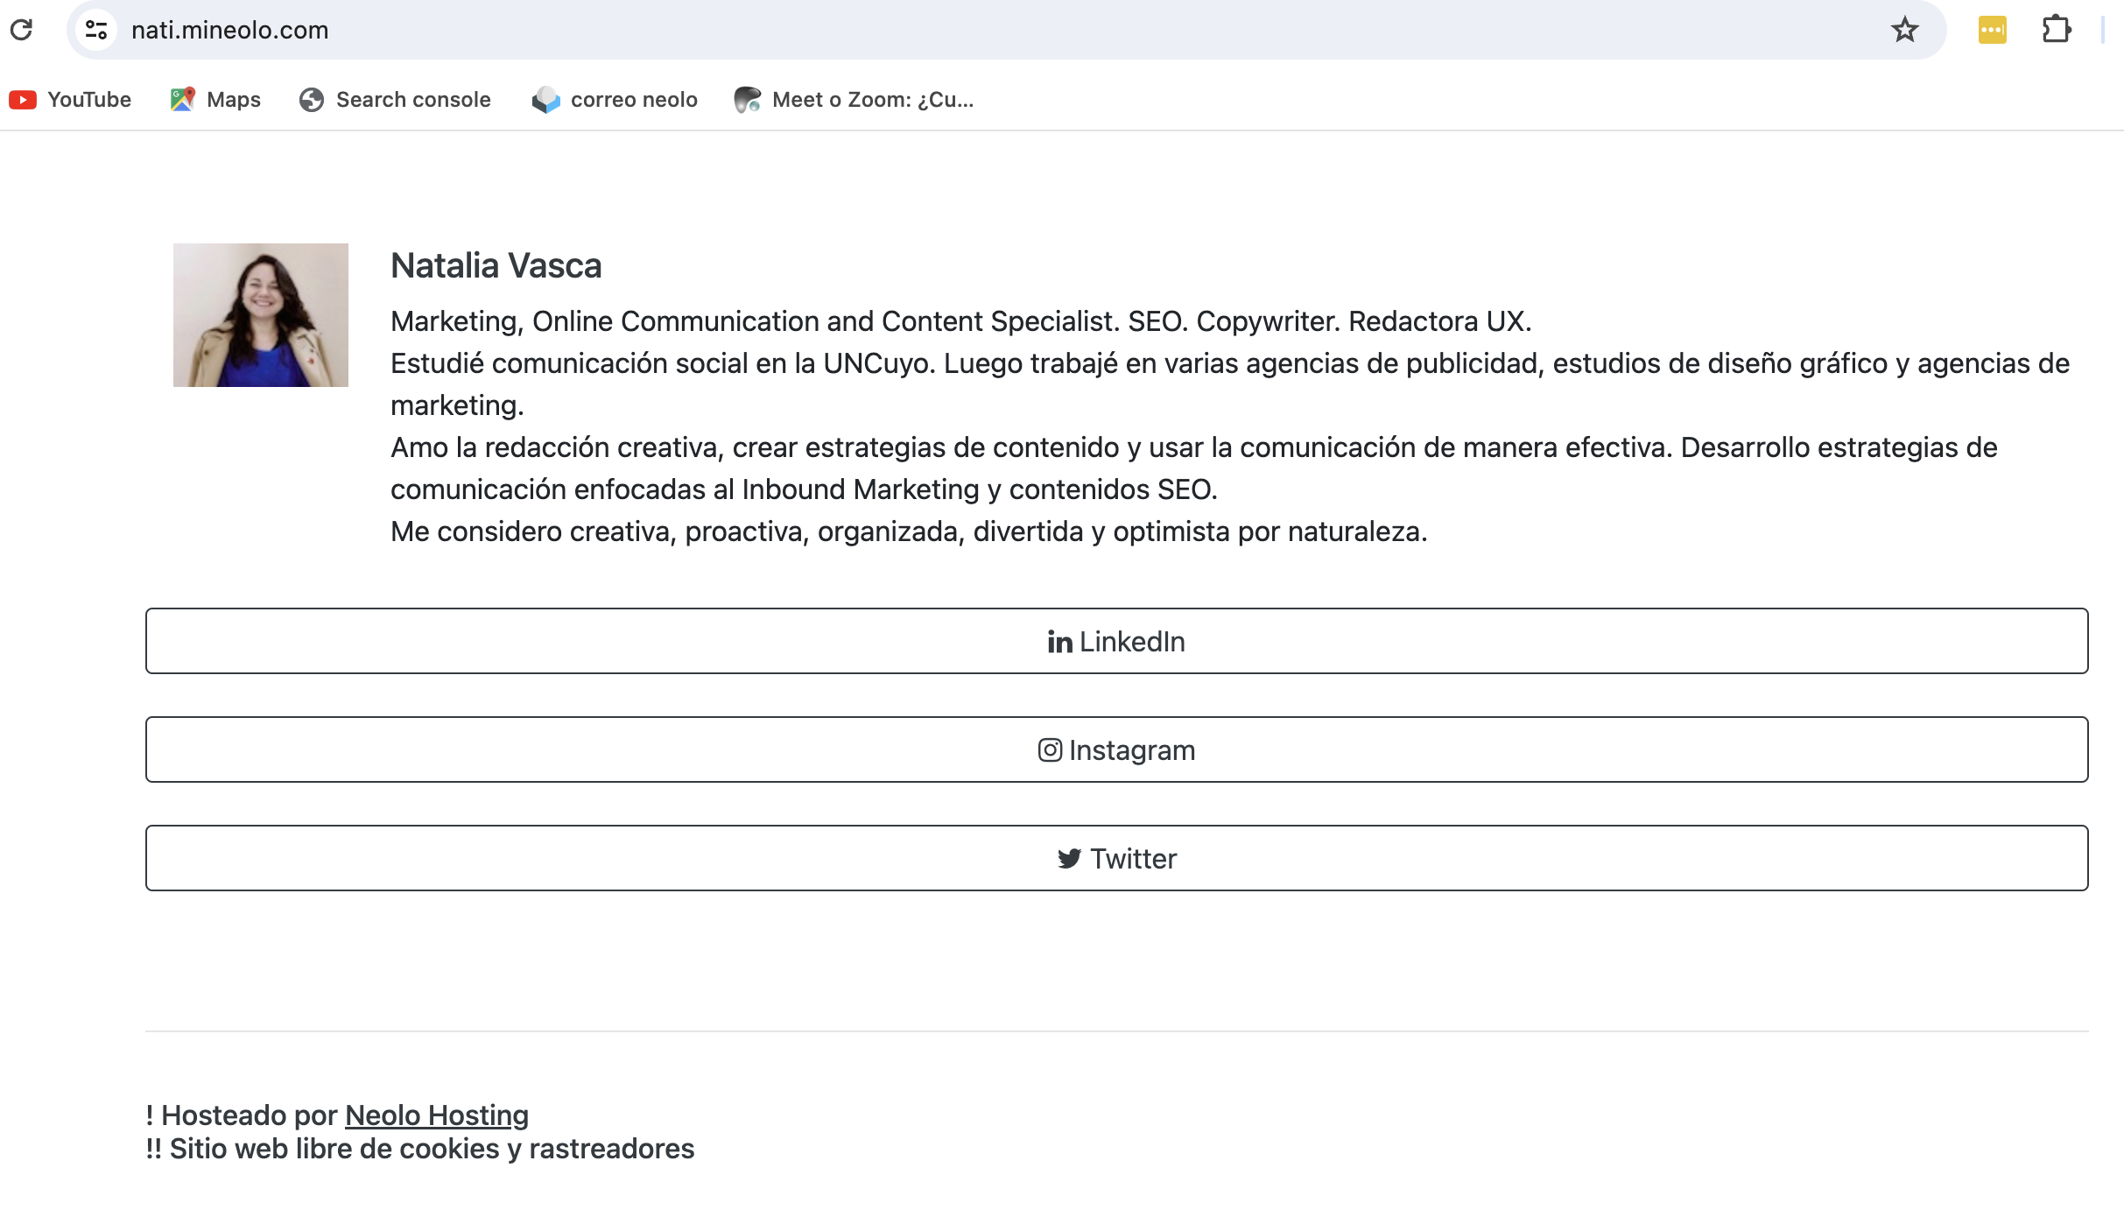Reload the page with the refresh icon

[x=22, y=30]
